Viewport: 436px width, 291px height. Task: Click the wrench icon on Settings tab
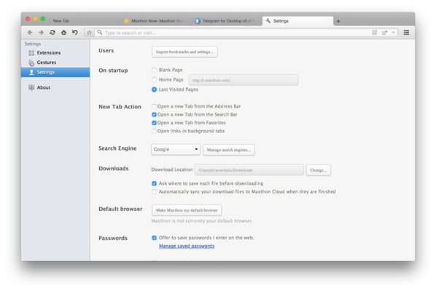[268, 21]
